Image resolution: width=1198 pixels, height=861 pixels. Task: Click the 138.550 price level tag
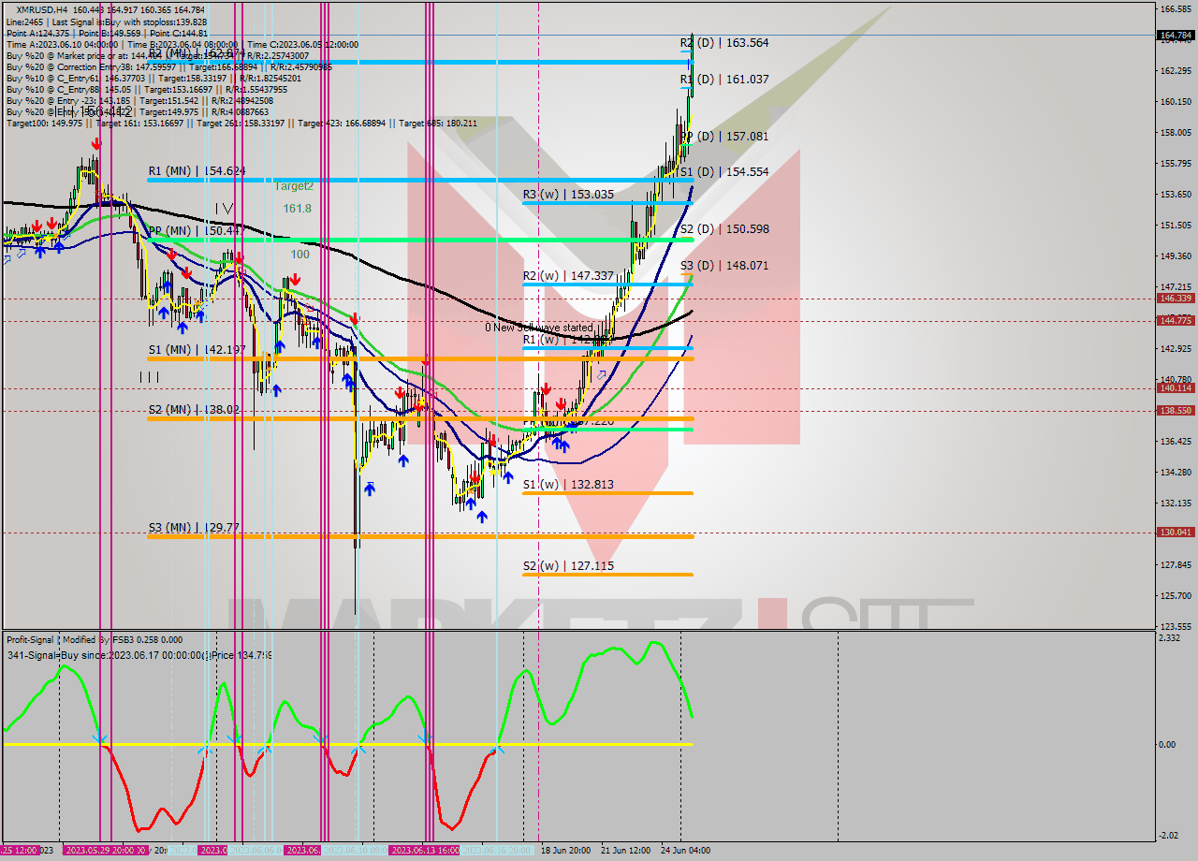click(1176, 410)
